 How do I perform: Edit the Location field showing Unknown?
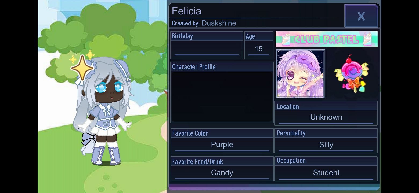pyautogui.click(x=326, y=117)
